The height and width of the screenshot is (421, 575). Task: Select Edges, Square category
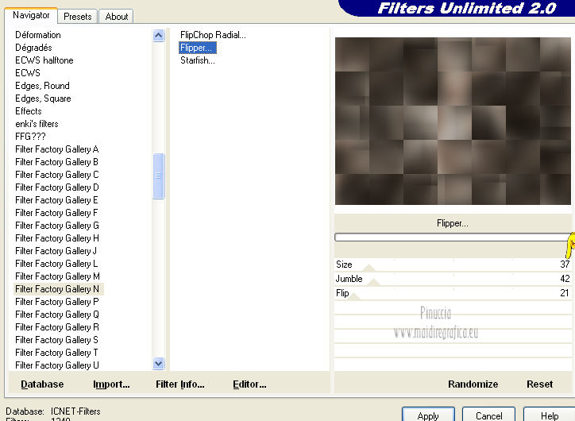pos(43,98)
